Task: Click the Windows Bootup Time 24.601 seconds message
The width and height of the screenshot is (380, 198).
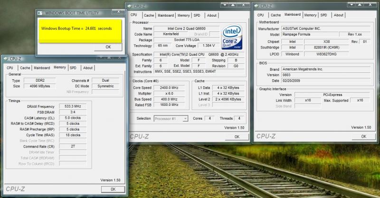Action: click(76, 28)
